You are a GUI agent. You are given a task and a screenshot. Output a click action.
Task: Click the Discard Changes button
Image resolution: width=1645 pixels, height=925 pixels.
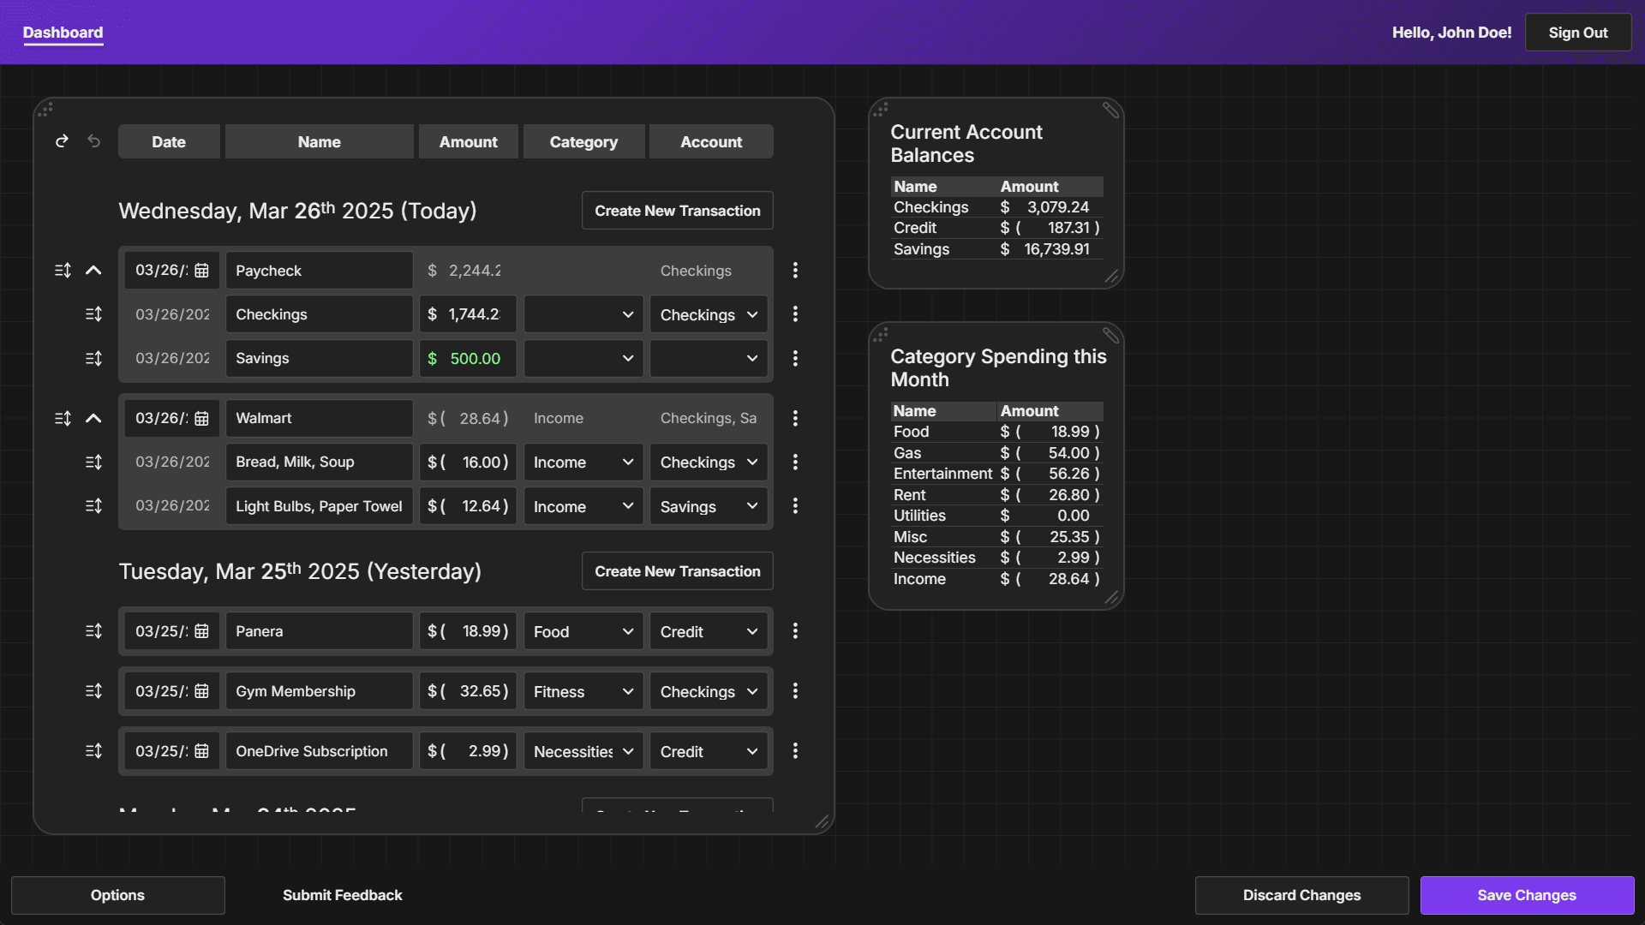[1301, 895]
